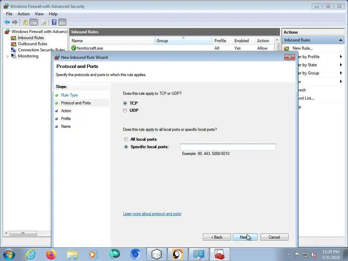Viewport: 348px width, 261px height.
Task: Sort by the Action column header
Action: coord(264,41)
